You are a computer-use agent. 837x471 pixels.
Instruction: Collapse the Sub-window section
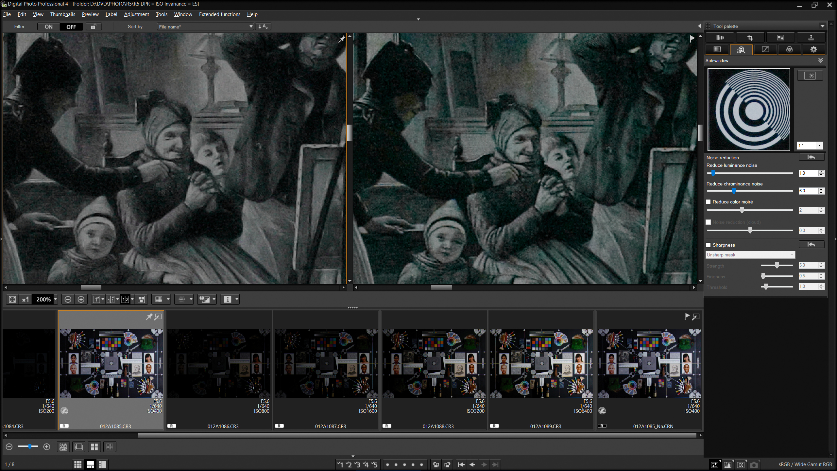tap(820, 61)
